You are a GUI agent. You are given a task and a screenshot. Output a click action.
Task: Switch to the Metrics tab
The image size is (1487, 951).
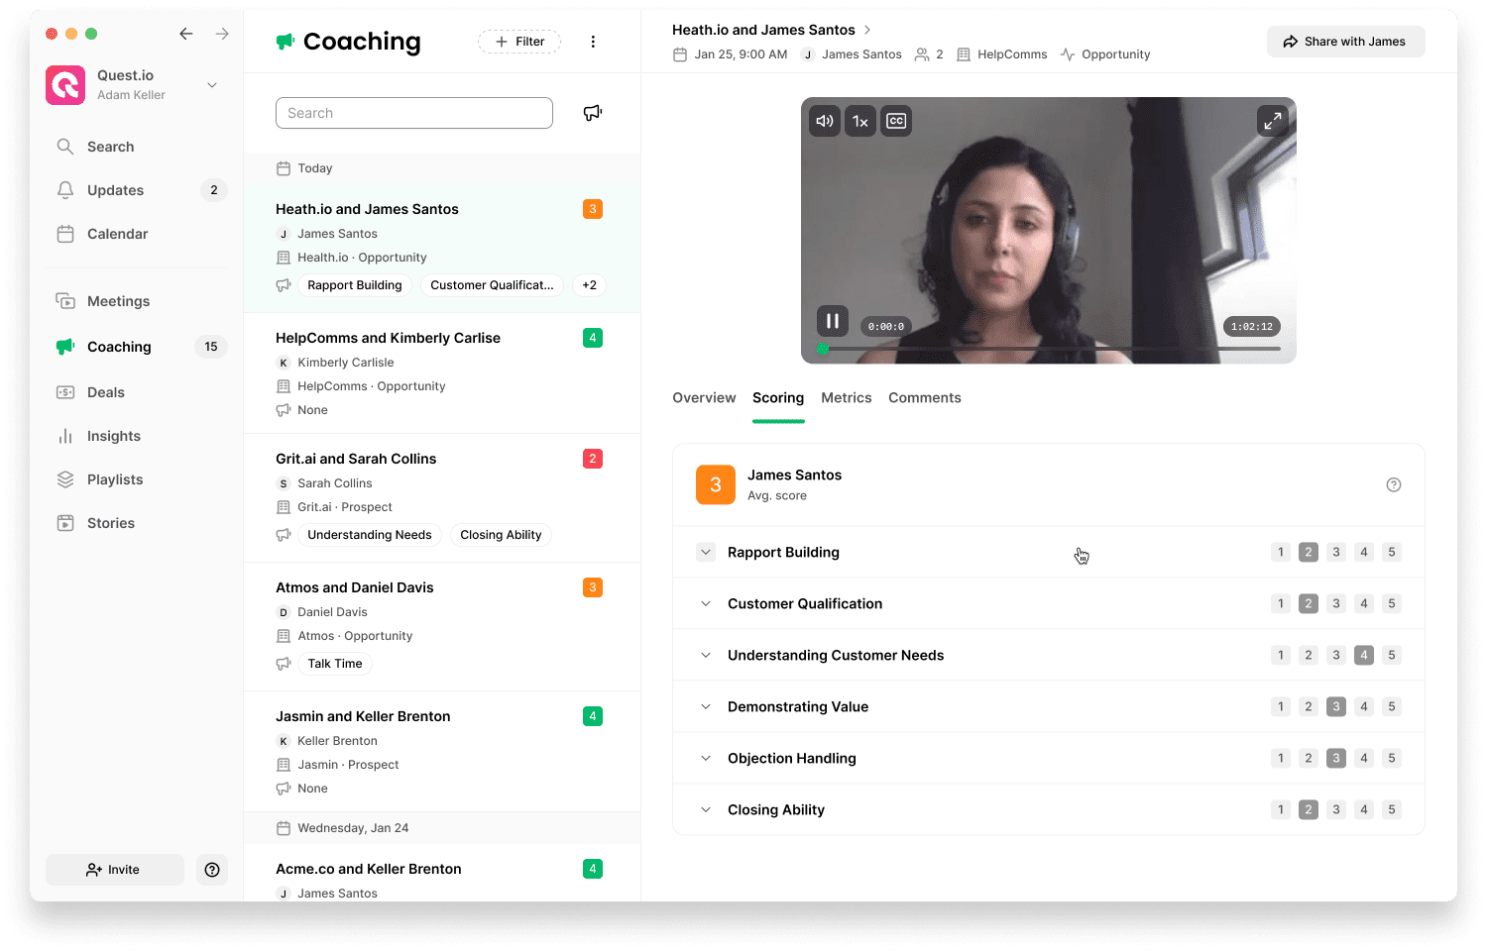click(x=846, y=397)
